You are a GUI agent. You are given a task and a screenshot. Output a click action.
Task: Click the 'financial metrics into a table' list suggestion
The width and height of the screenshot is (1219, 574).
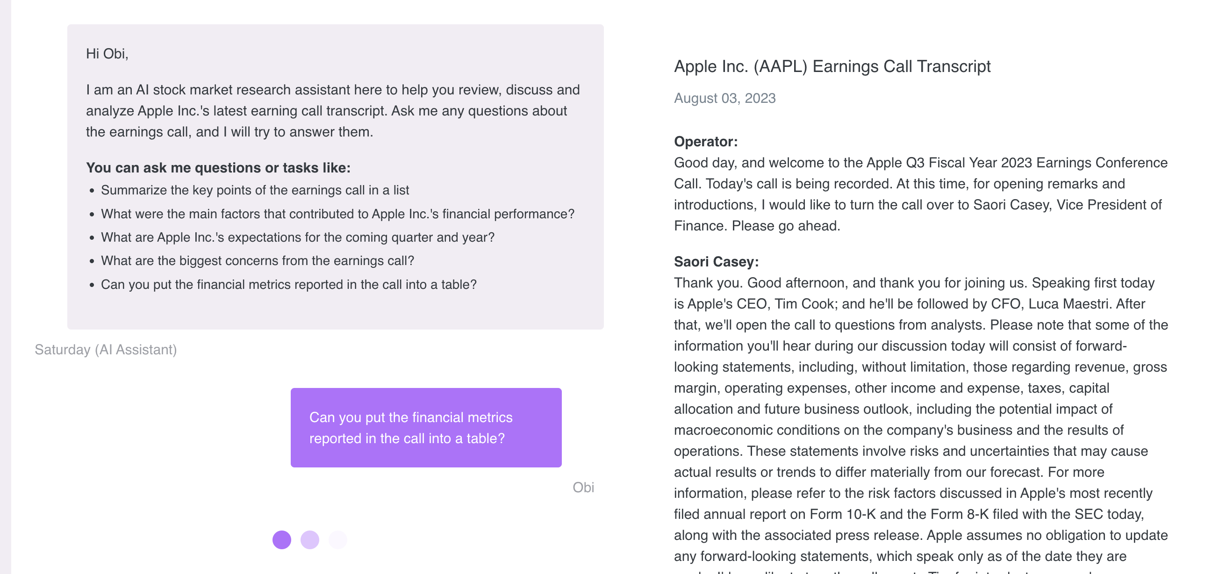288,284
